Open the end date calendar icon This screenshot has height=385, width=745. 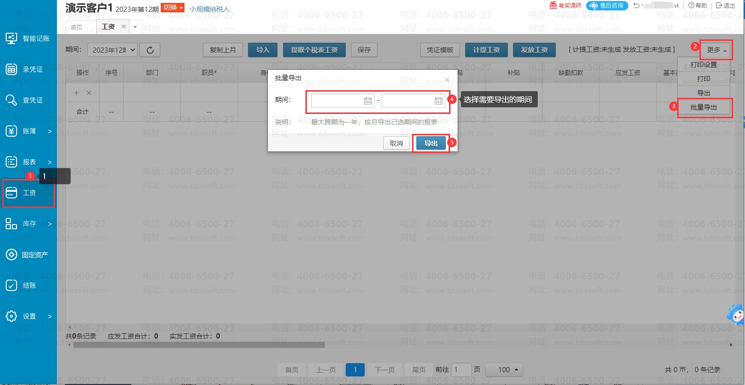coord(438,101)
